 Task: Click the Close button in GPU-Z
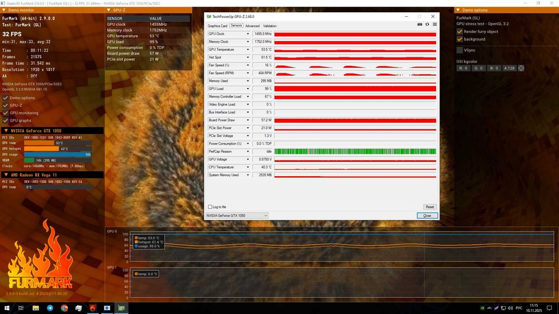(427, 215)
